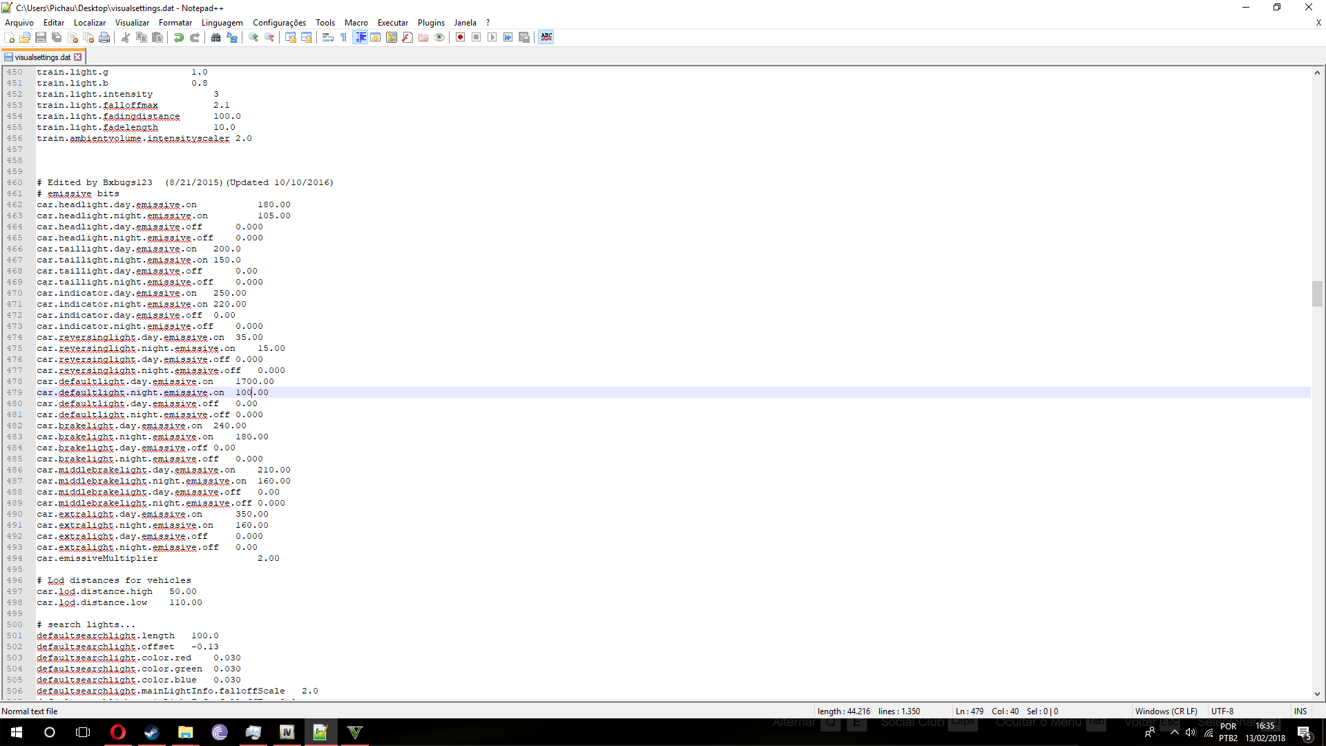Show hidden system tray icons chevron
1326x746 pixels.
point(1174,732)
